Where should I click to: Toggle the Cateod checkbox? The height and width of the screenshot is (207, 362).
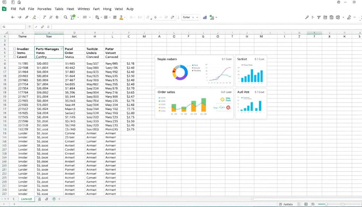point(14,57)
